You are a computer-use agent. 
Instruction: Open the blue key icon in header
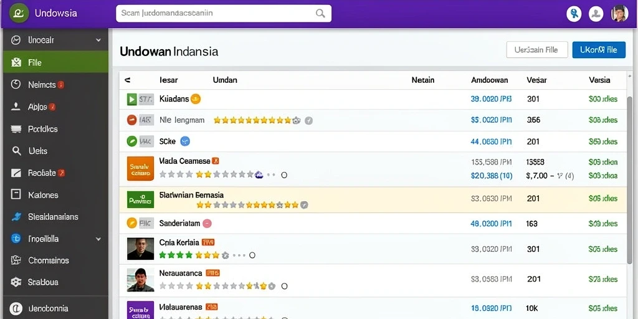574,14
